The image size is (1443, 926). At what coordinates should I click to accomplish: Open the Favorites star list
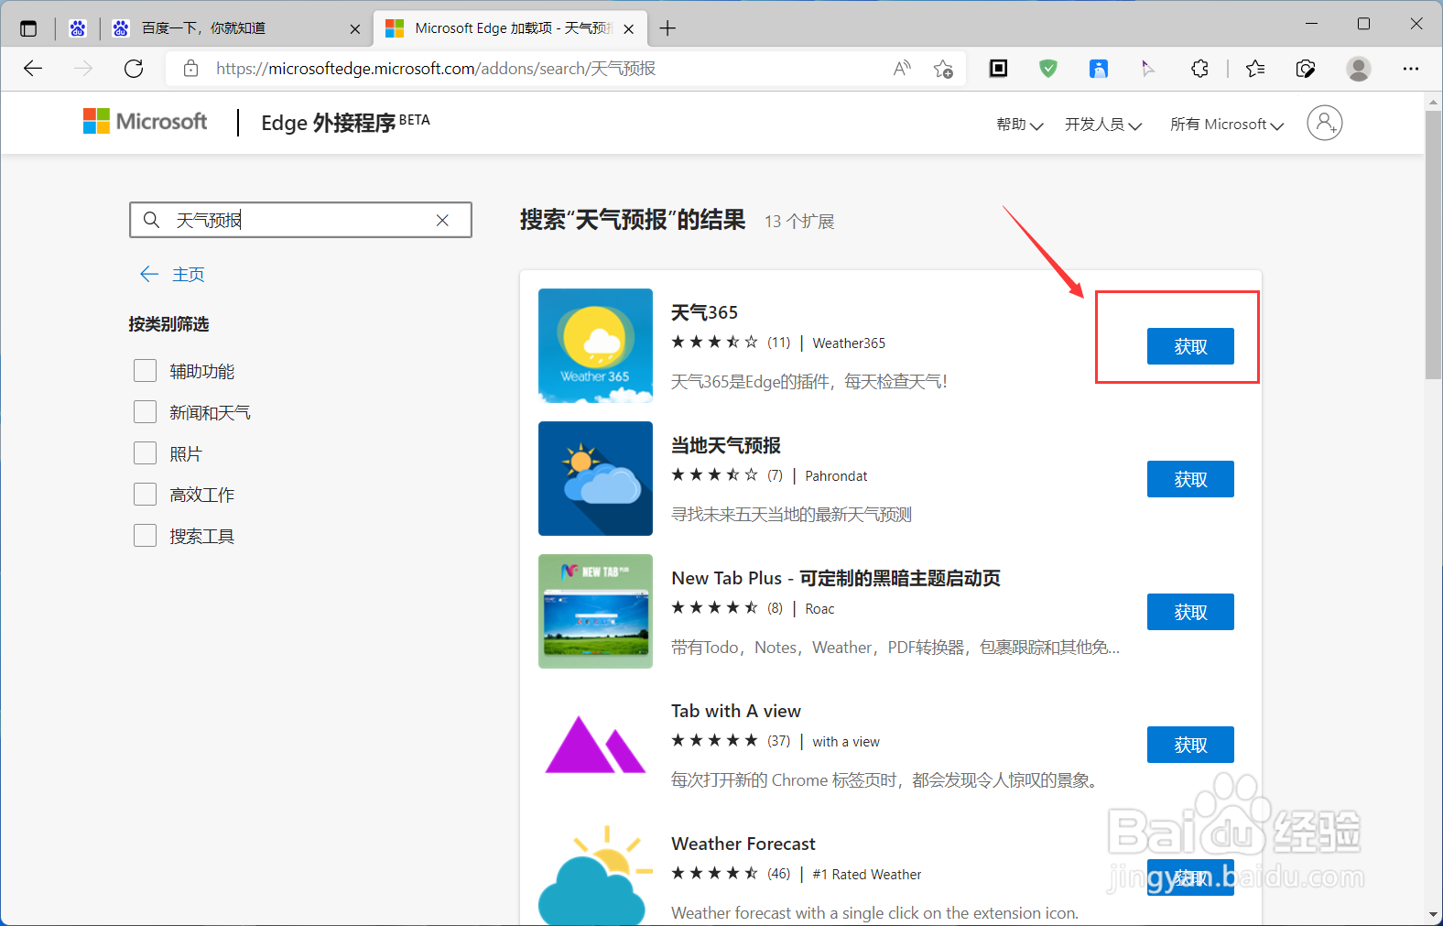pos(1255,69)
